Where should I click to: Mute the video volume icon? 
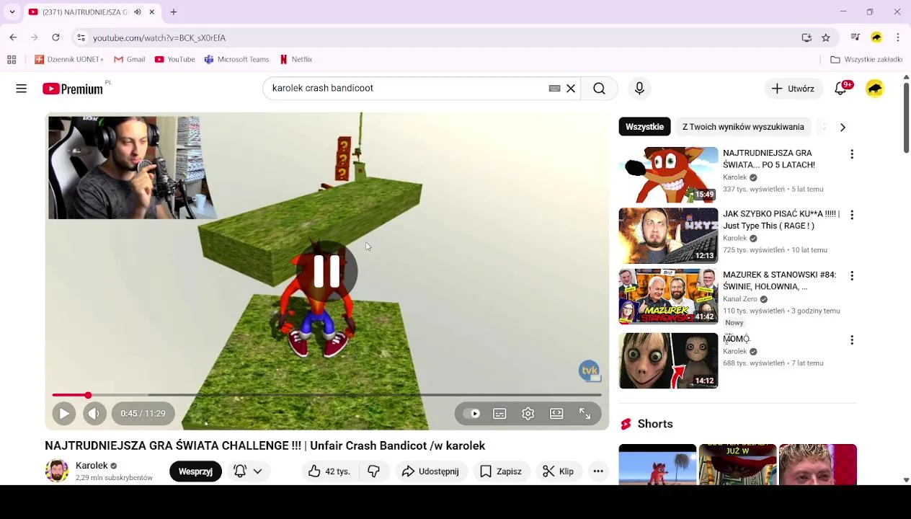point(94,414)
